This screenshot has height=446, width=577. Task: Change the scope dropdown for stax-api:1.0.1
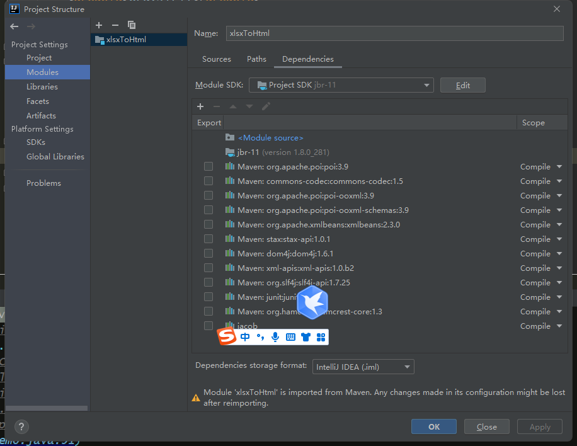point(540,239)
